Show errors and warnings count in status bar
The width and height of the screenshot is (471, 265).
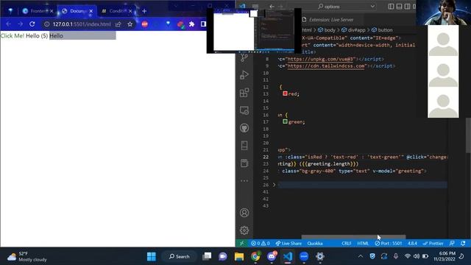(x=261, y=244)
